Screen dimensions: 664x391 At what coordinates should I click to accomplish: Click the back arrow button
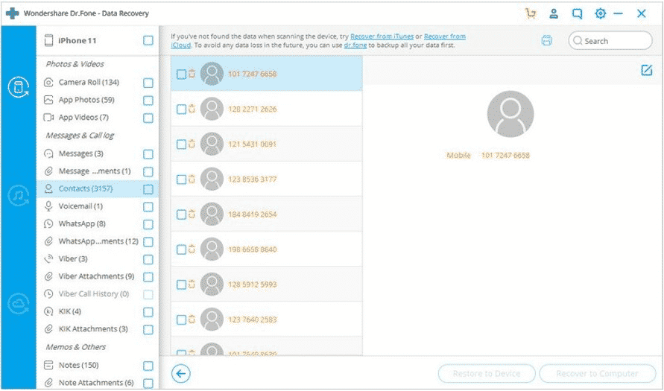(180, 373)
